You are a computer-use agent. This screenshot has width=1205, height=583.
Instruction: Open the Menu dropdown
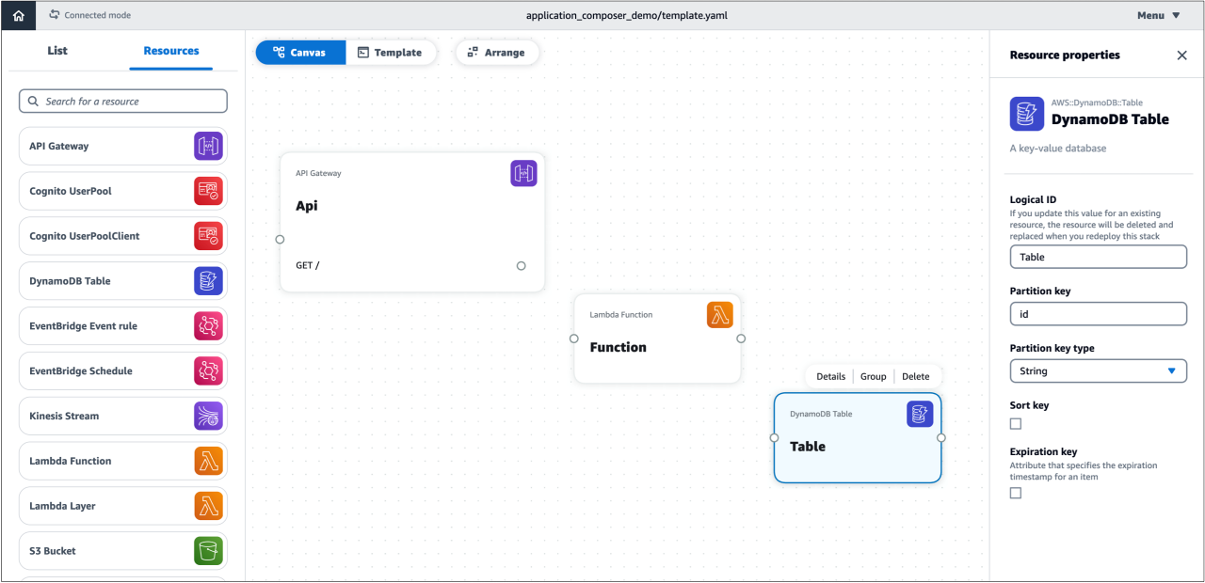pyautogui.click(x=1158, y=15)
